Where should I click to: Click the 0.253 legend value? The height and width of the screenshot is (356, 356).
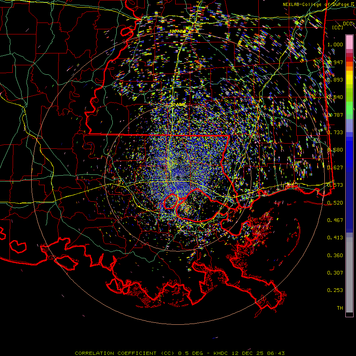pyautogui.click(x=335, y=290)
